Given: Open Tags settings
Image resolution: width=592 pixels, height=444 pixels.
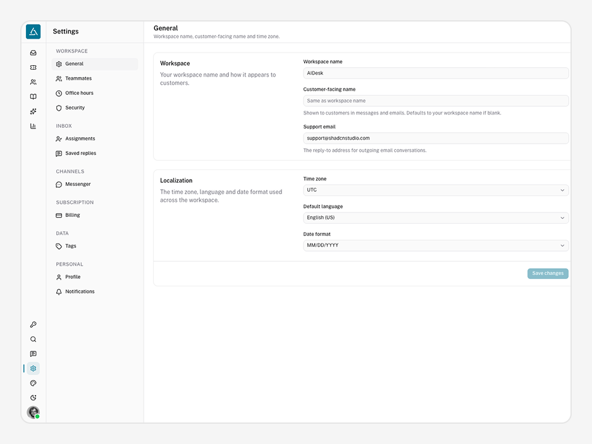Looking at the screenshot, I should (95, 246).
